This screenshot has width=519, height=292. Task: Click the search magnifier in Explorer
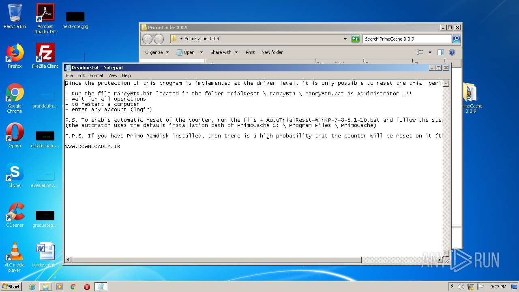[x=456, y=39]
